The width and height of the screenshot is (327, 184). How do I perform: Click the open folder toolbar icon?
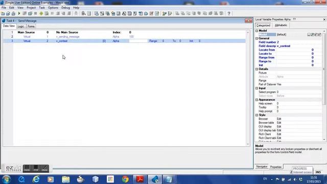pyautogui.click(x=8, y=13)
